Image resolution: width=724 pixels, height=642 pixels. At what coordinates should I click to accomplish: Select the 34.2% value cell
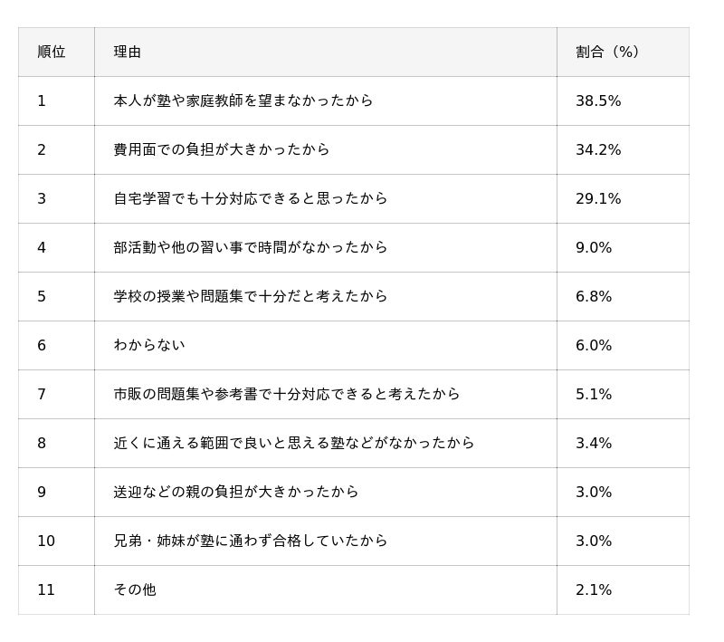598,150
